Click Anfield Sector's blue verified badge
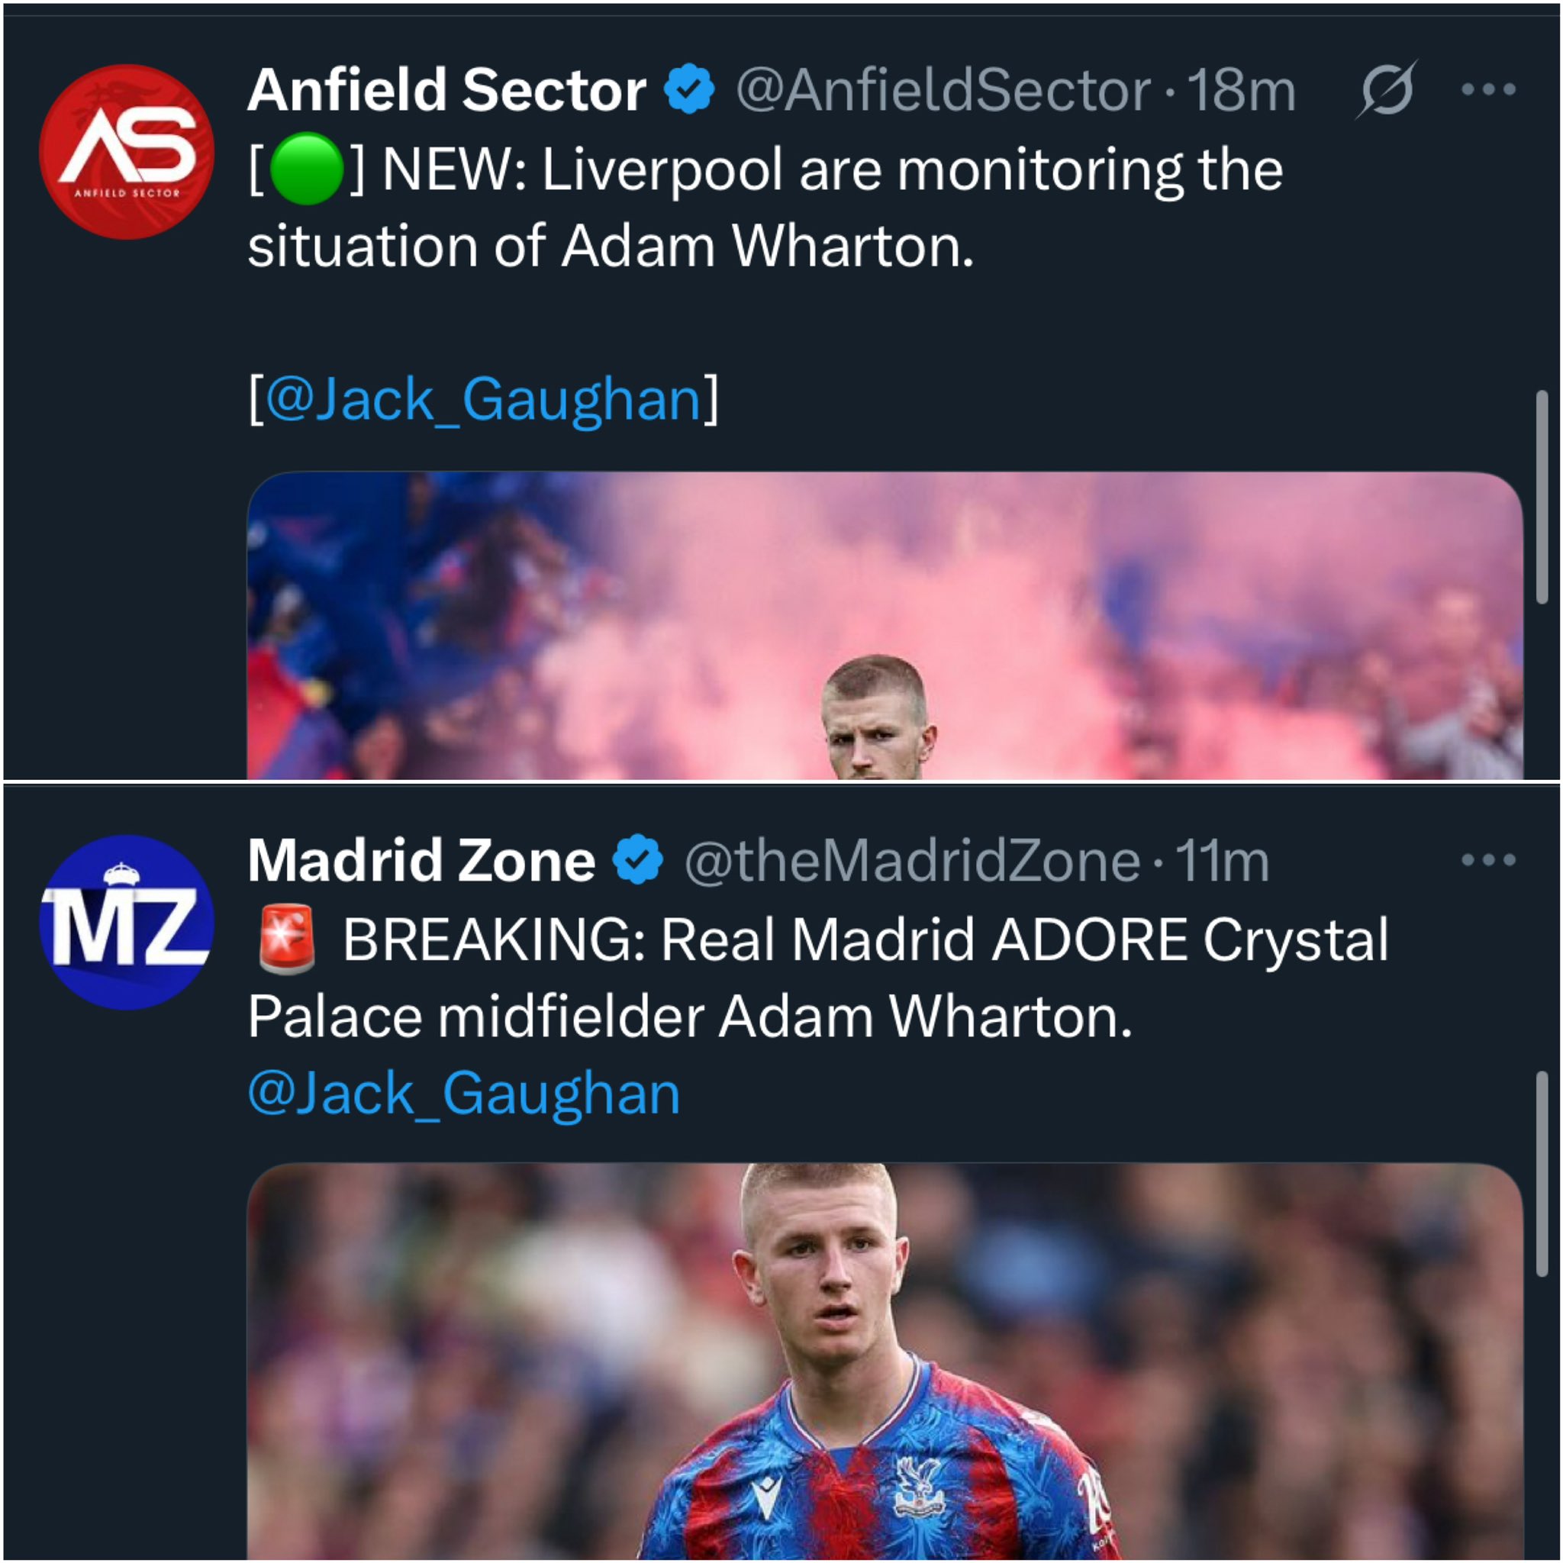Viewport: 1563px width, 1563px height. click(689, 89)
